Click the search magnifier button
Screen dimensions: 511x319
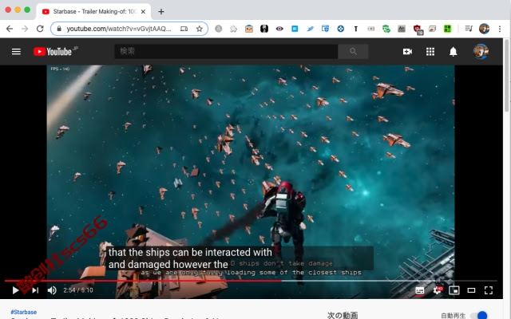click(353, 51)
